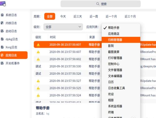Select 日历 in application list
The width and height of the screenshot is (156, 118).
click(121, 82)
